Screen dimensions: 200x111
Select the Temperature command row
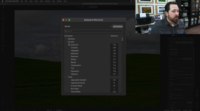(x=76, y=65)
